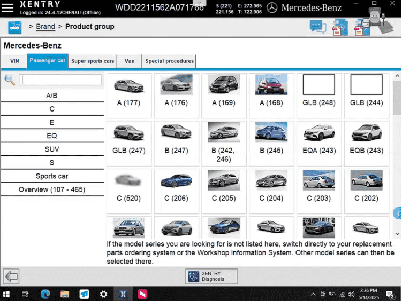Click the model list scroll down arrow
The image size is (402, 301).
(x=397, y=234)
